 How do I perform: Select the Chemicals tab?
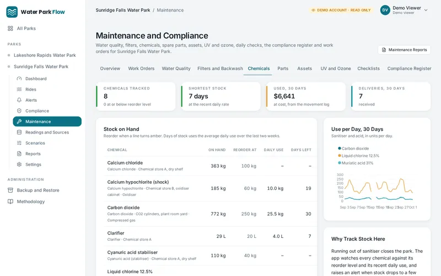point(259,68)
